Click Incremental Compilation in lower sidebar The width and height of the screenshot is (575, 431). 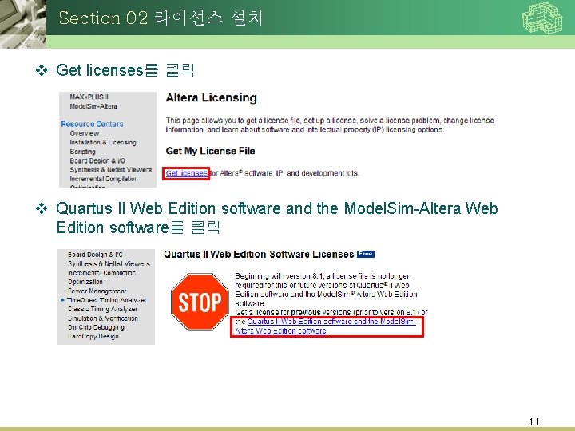tap(101, 273)
